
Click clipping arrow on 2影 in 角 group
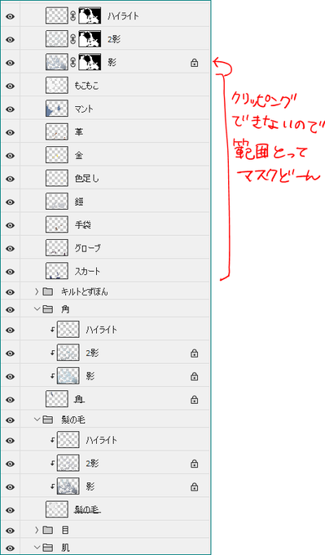(x=52, y=353)
